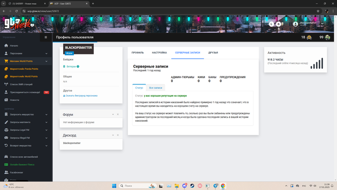Expand the Магазин World Points menu
This screenshot has width=337, height=190.
click(26, 61)
